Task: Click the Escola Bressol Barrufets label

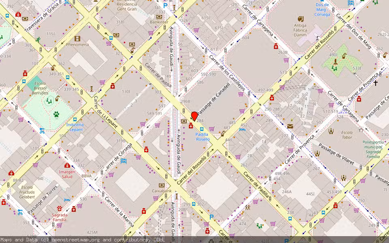Action: tap(40, 88)
